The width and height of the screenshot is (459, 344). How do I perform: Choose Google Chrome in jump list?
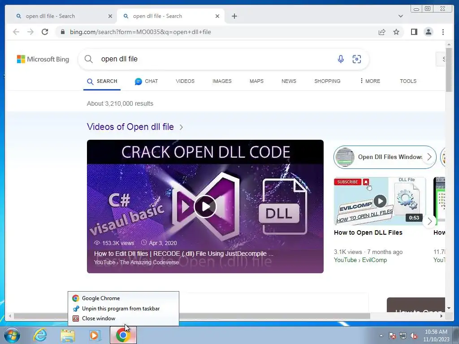(123, 298)
